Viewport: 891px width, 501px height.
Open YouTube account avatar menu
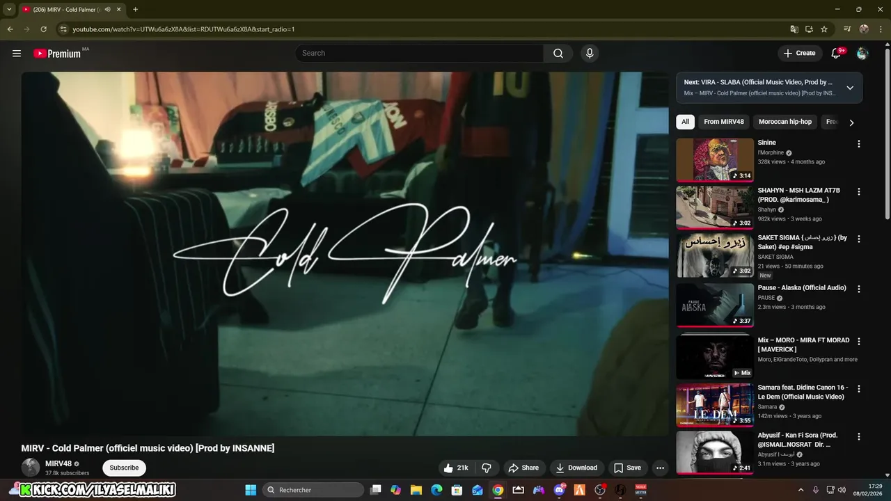click(862, 53)
